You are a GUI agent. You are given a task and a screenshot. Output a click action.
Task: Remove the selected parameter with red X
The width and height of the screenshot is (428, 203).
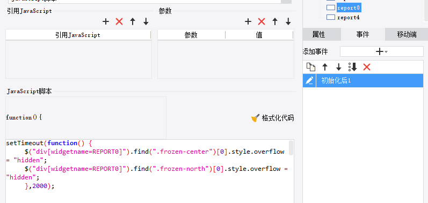point(262,21)
